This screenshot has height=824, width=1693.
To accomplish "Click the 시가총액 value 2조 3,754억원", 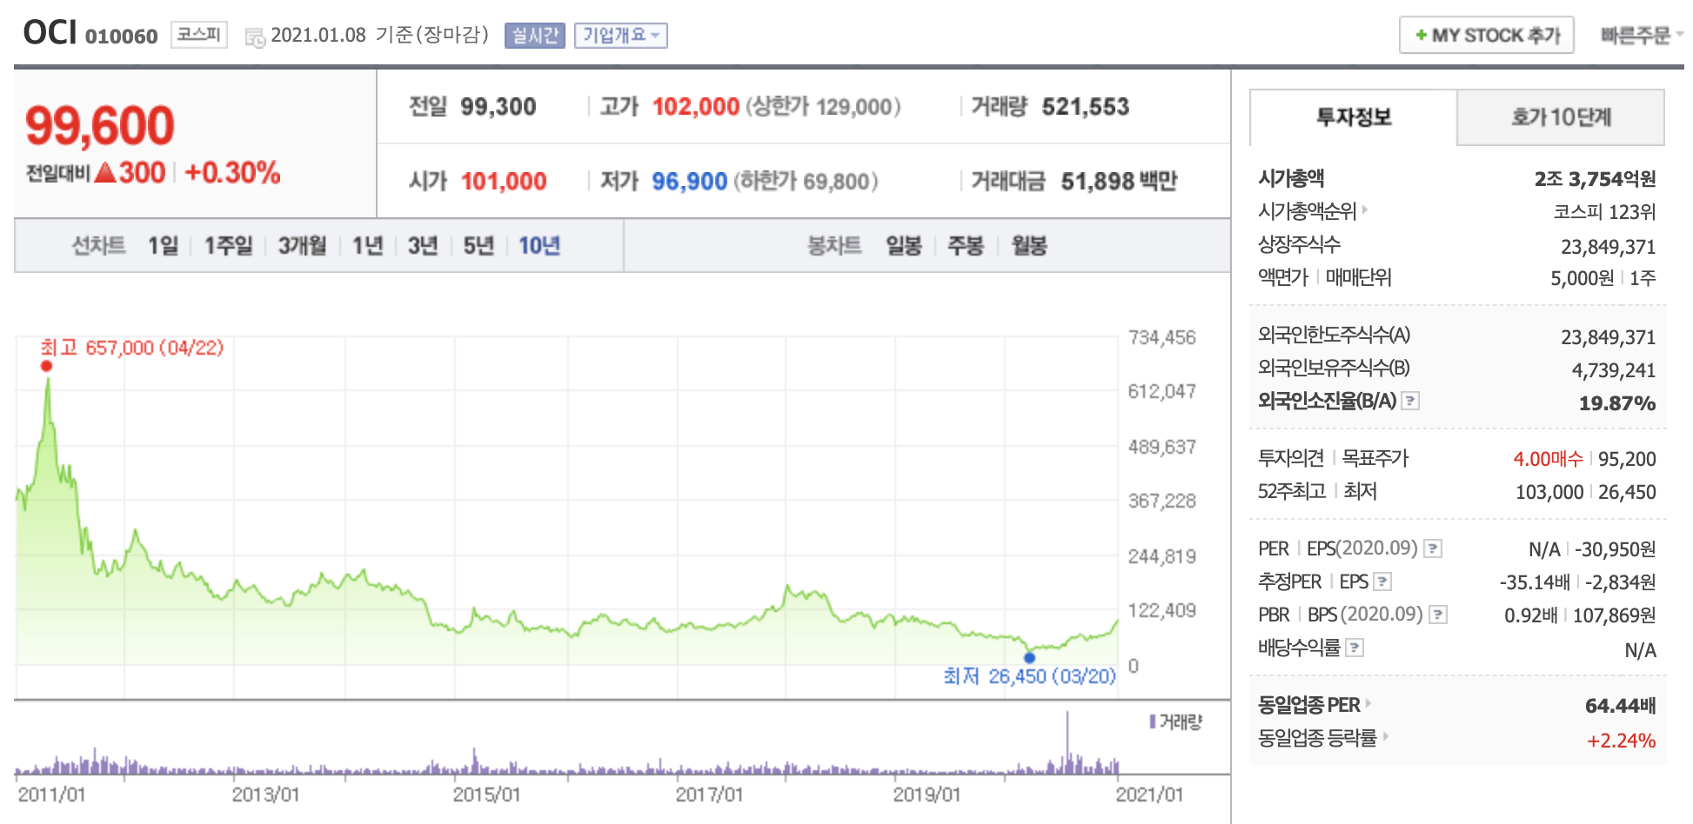I will tap(1595, 179).
